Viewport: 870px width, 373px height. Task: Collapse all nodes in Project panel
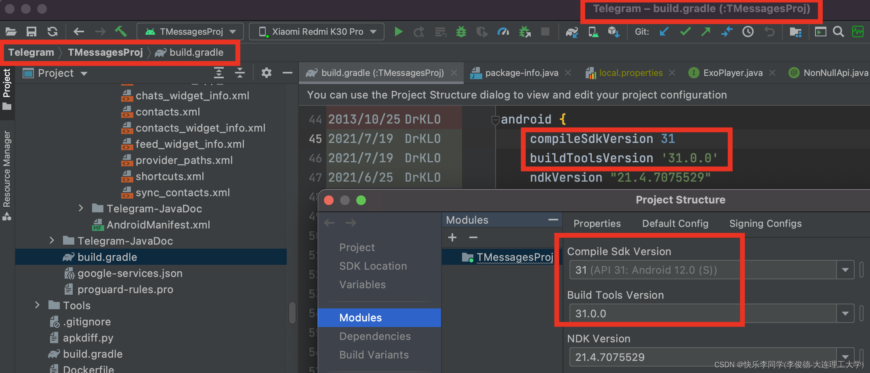click(x=240, y=73)
